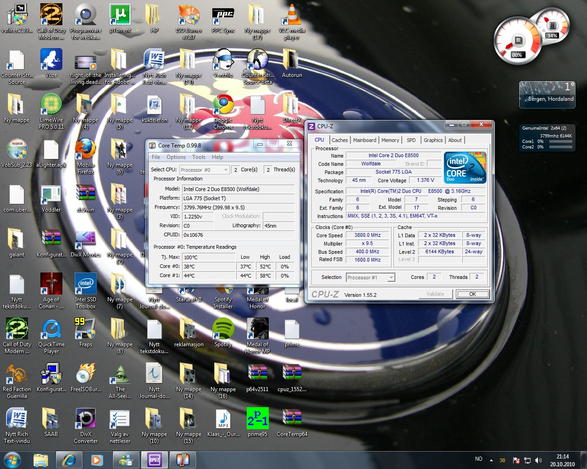Expand Select CPU dropdown in Core Temp
The image size is (587, 469).
(x=204, y=170)
